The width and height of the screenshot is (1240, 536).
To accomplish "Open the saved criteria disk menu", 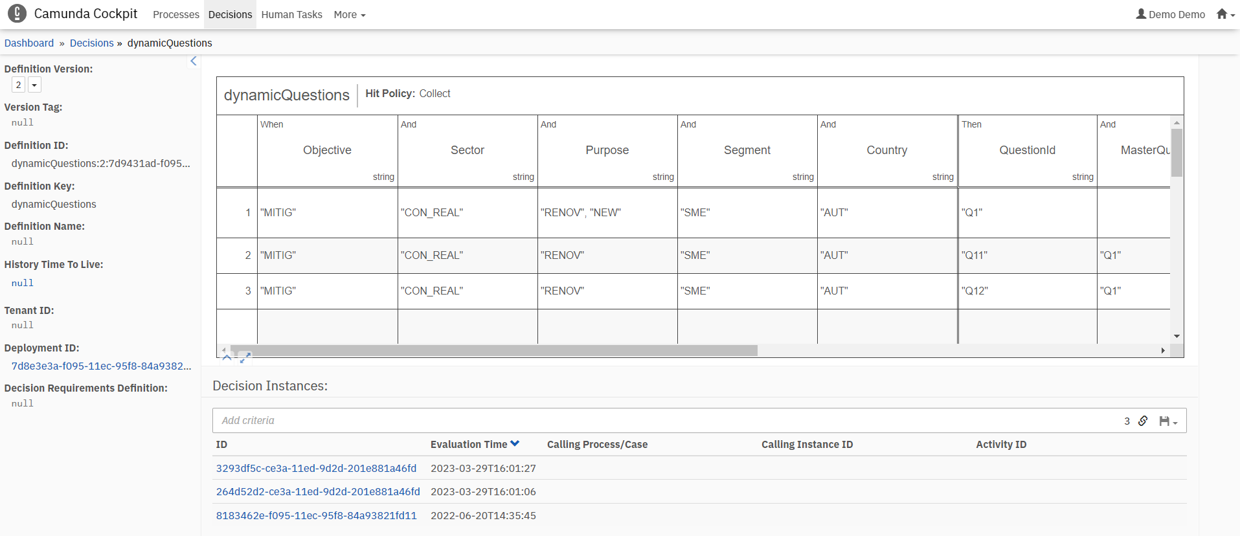I will click(1167, 421).
